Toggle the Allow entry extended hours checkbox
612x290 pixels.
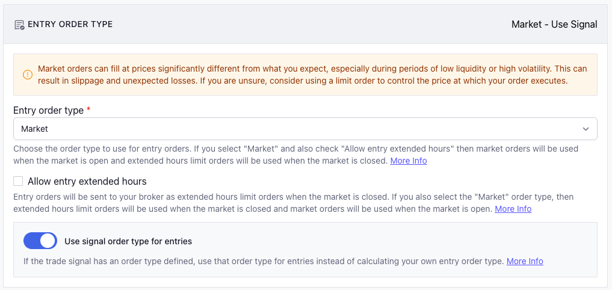(x=18, y=181)
